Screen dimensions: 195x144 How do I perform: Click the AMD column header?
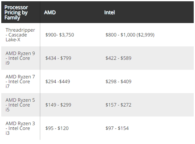click(49, 12)
